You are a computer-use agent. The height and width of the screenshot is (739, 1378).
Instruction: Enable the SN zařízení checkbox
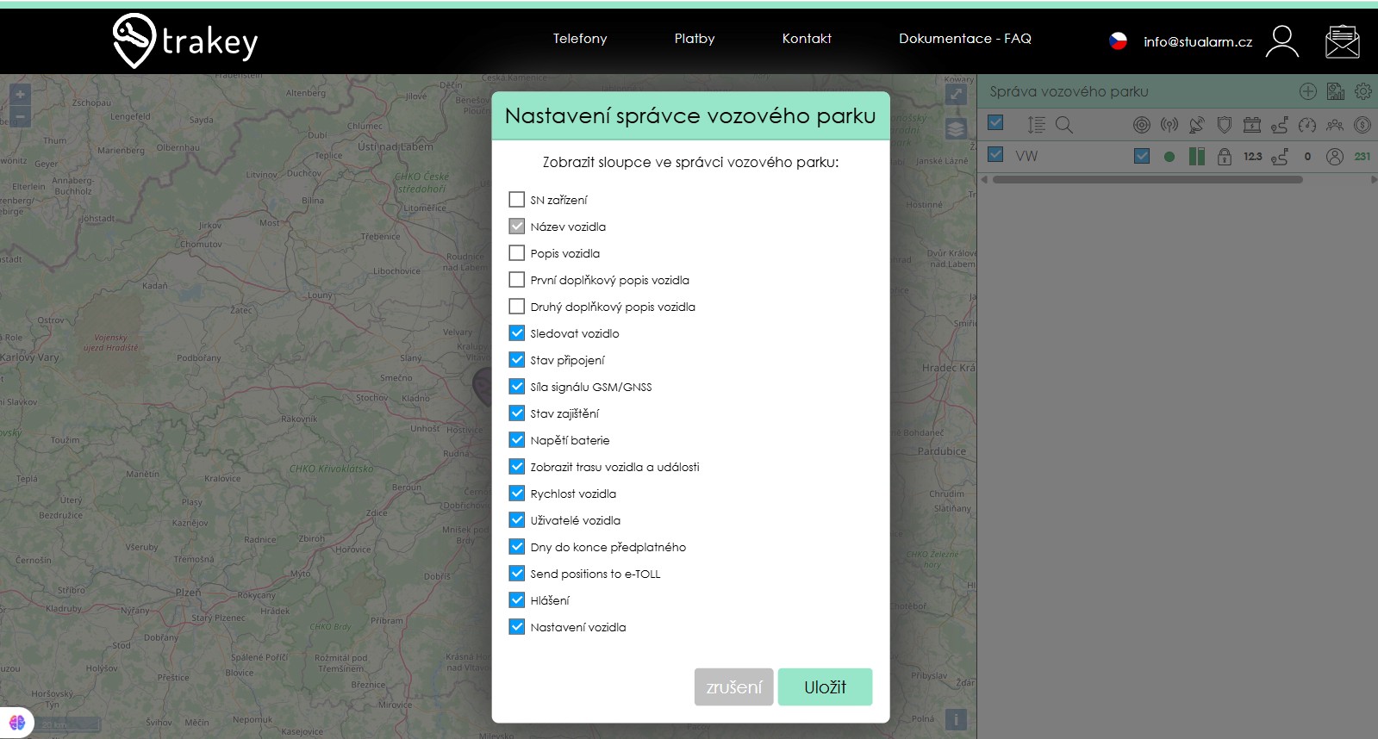coord(517,200)
